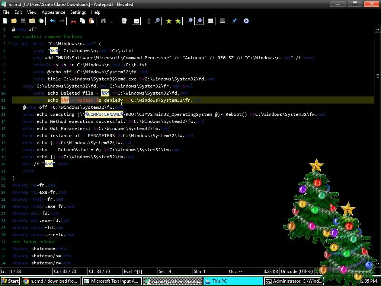Viewport: 381px width, 286px height.
Task: Open the Help menu
Action: tap(96, 12)
